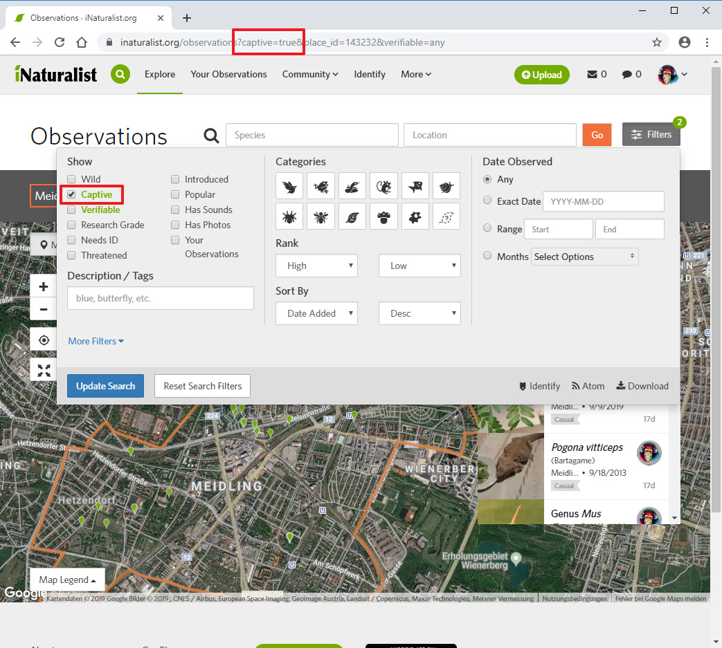The height and width of the screenshot is (648, 722).
Task: Open the Rank High dropdown
Action: (317, 266)
